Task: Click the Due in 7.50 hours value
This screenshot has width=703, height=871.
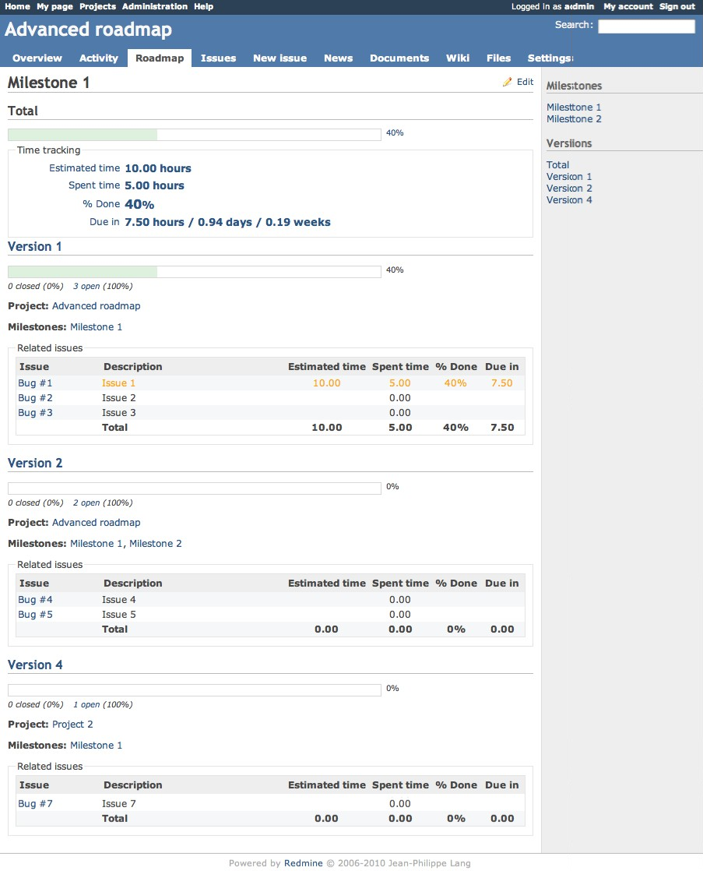Action: tap(227, 222)
